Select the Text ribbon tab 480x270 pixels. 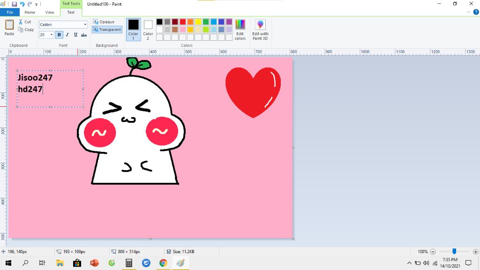coord(71,12)
